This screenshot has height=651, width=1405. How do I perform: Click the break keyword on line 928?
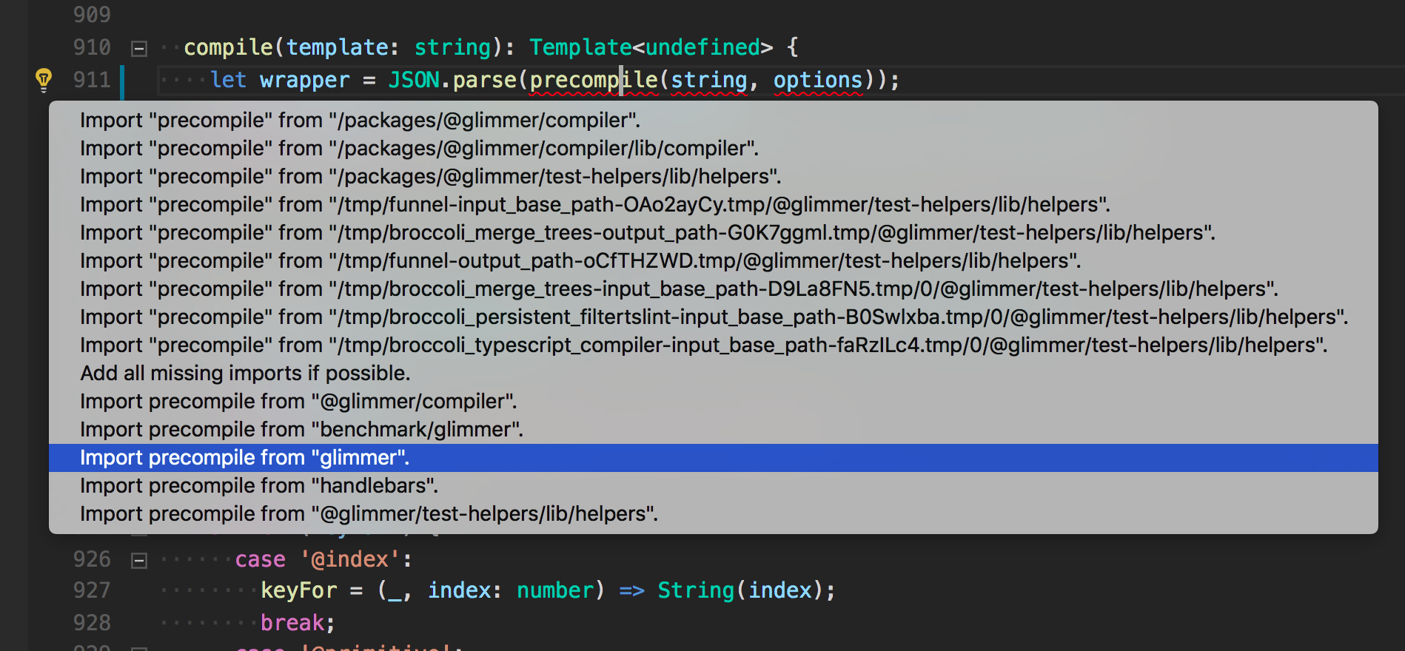(x=292, y=623)
